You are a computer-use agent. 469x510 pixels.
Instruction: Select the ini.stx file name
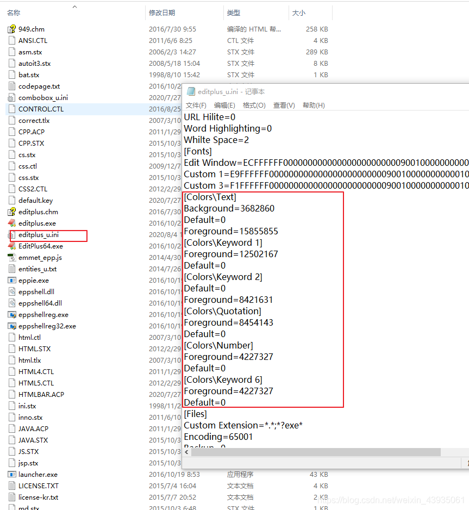27,406
